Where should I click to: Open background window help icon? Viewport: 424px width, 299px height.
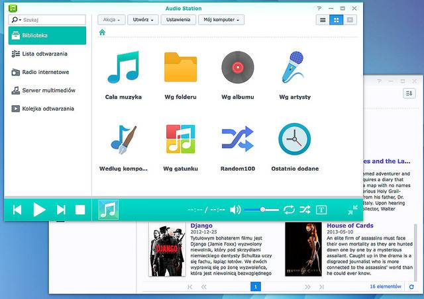pos(380,81)
